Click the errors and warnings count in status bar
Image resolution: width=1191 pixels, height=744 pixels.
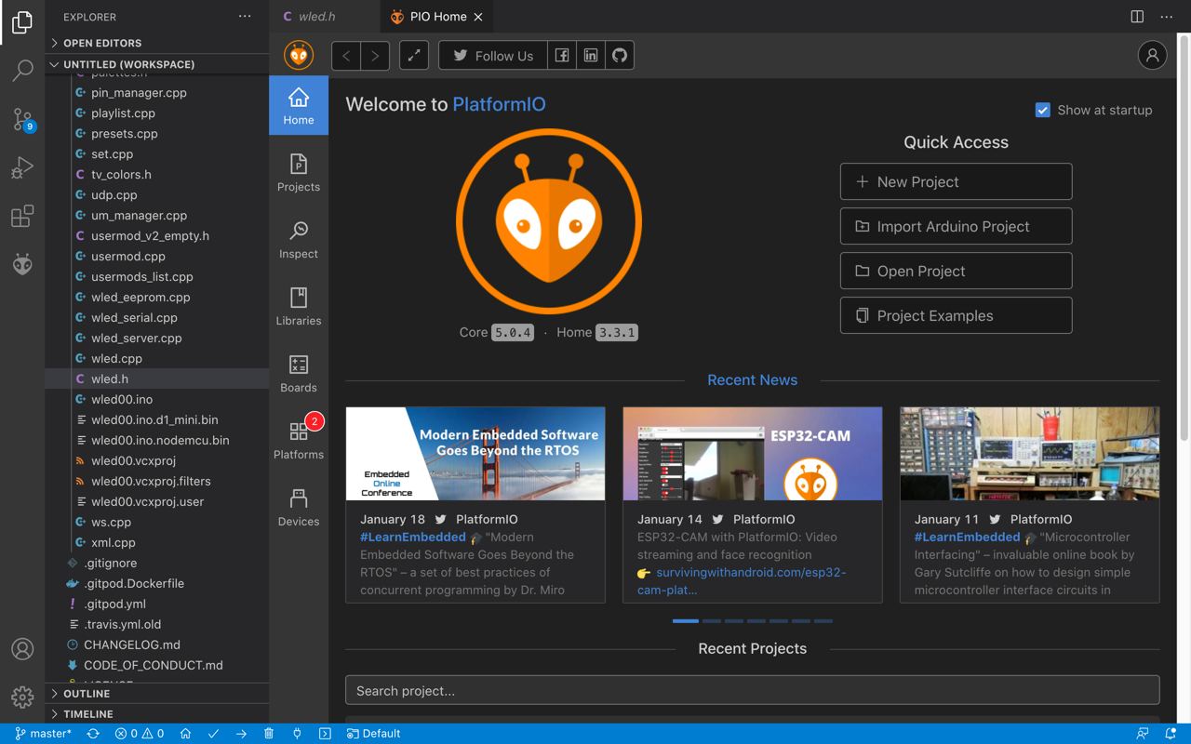coord(140,734)
